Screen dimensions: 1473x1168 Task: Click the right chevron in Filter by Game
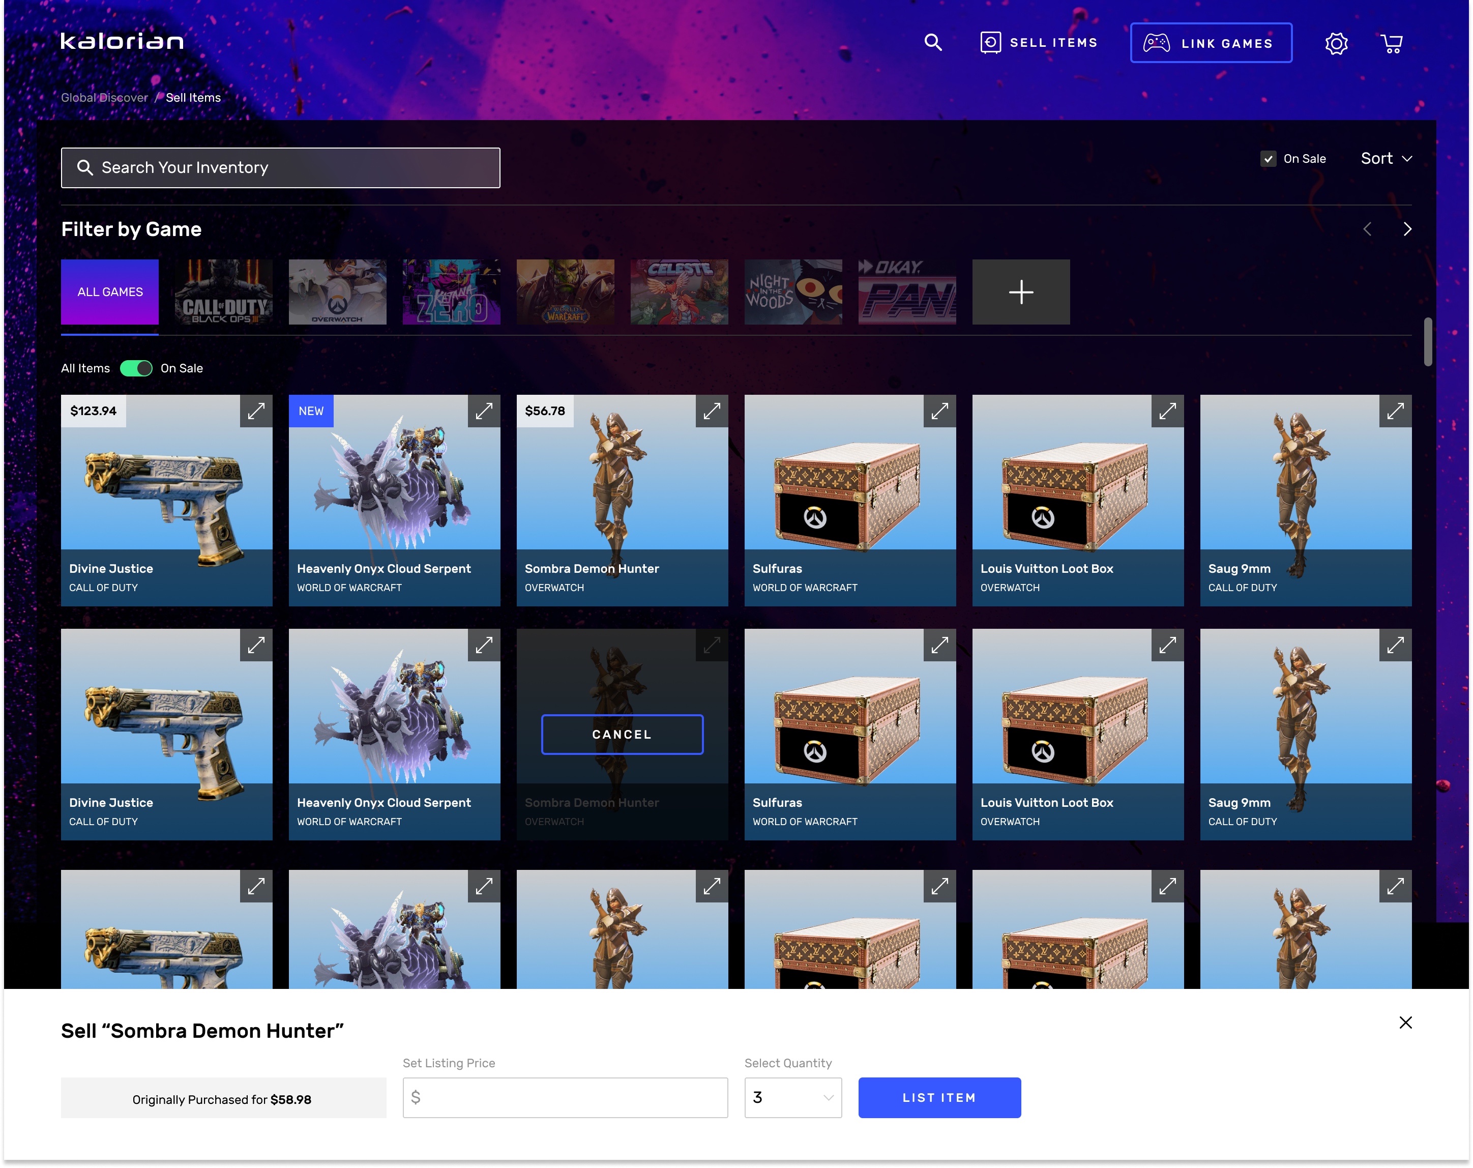(x=1407, y=229)
